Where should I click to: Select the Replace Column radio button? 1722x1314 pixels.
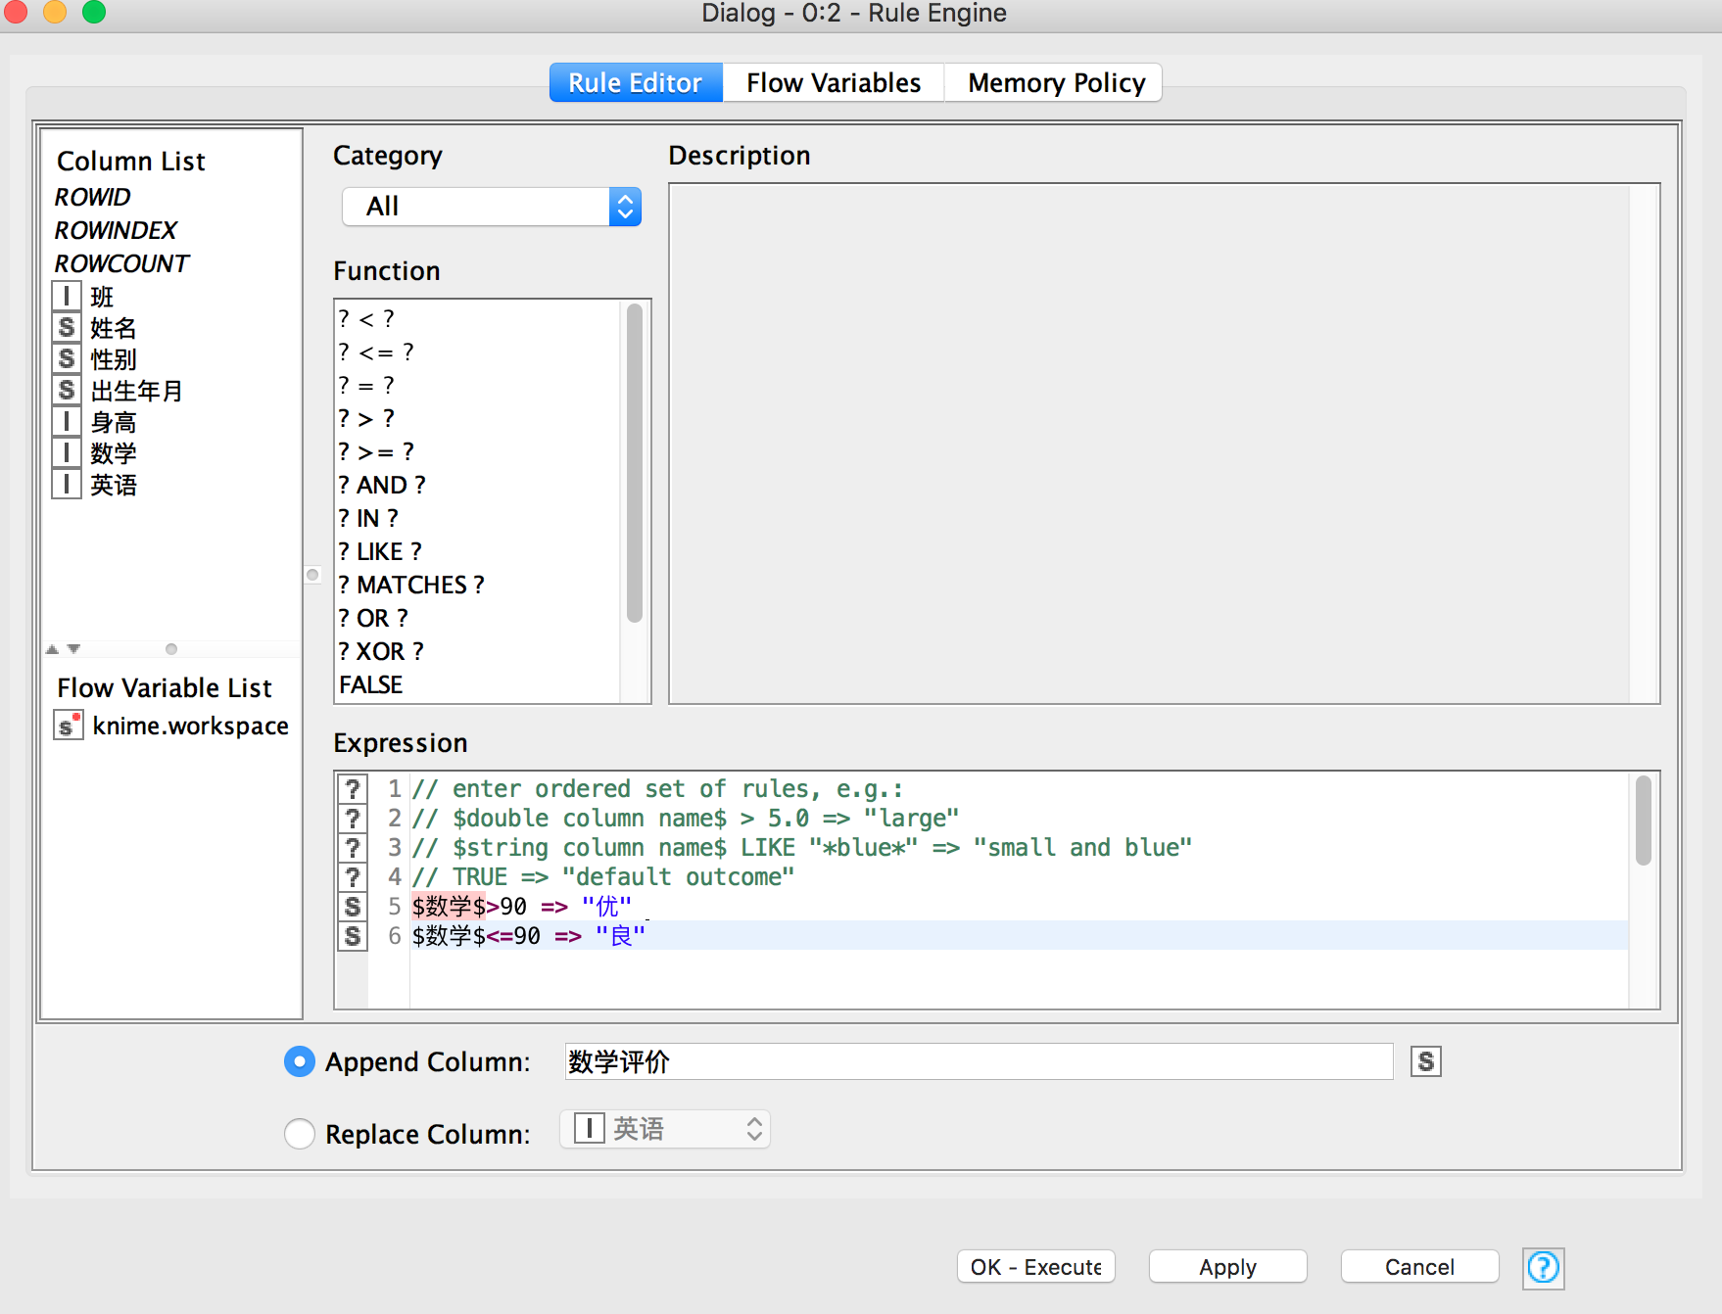(x=299, y=1134)
